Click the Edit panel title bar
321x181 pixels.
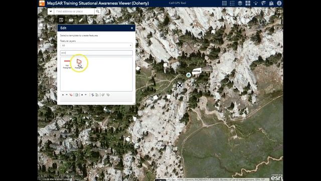96,28
